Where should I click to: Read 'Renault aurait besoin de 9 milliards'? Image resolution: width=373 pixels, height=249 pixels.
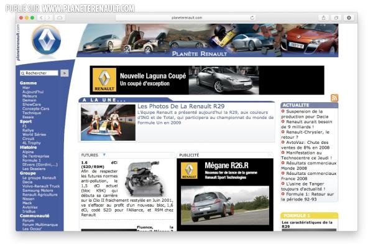(x=306, y=124)
